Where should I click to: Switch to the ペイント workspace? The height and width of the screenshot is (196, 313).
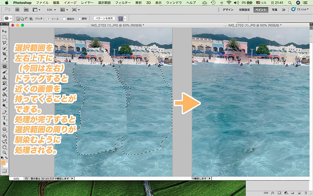pos(261,10)
